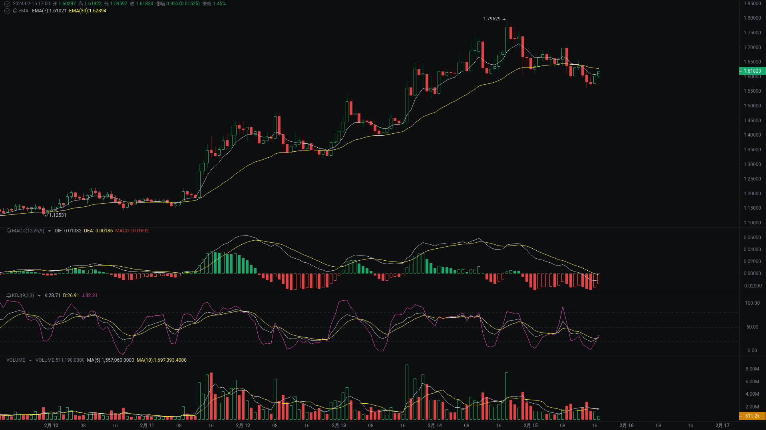Image resolution: width=766 pixels, height=430 pixels.
Task: Click the KDJ(9,3,3) label
Action: [x=23, y=295]
